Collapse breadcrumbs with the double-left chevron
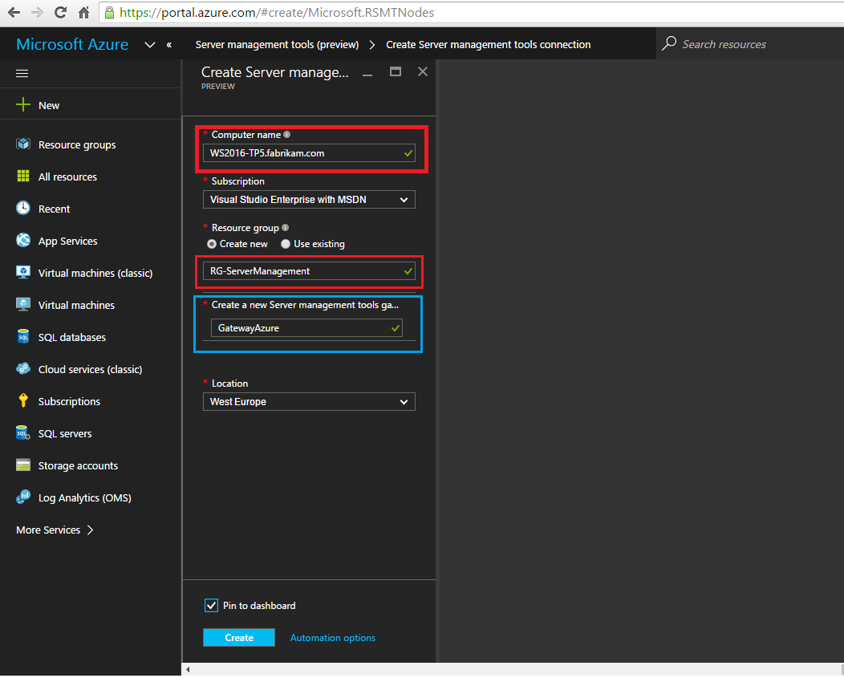The height and width of the screenshot is (678, 844). click(x=169, y=45)
